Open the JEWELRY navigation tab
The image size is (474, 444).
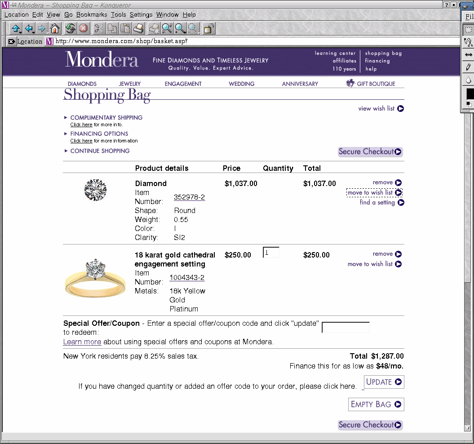[x=130, y=84]
